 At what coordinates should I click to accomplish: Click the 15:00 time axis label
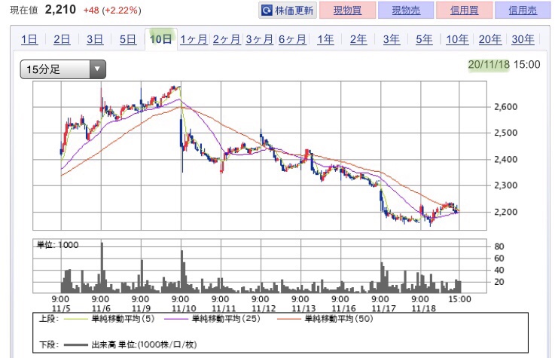[459, 299]
